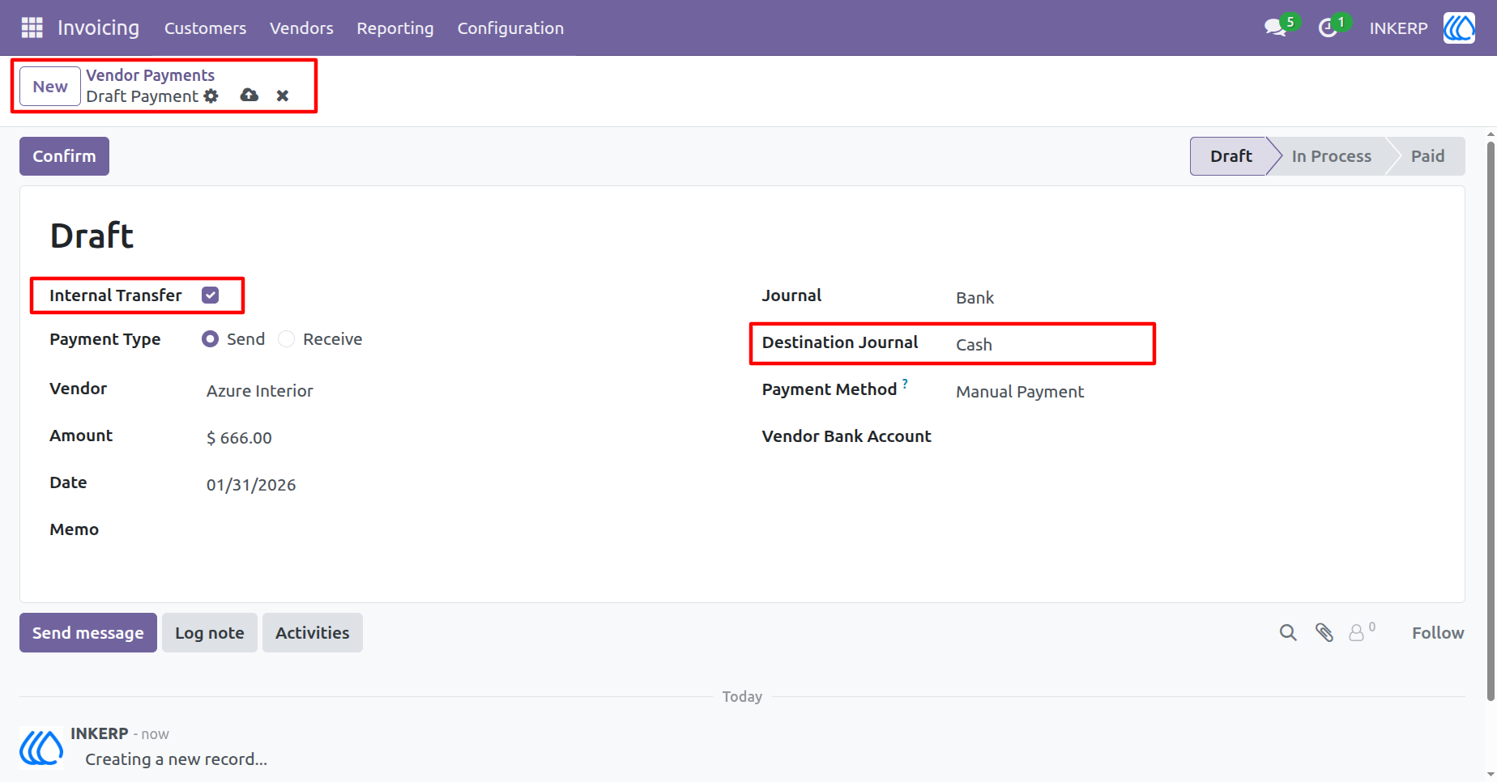Click the Activities button
Image resolution: width=1497 pixels, height=782 pixels.
click(x=313, y=633)
